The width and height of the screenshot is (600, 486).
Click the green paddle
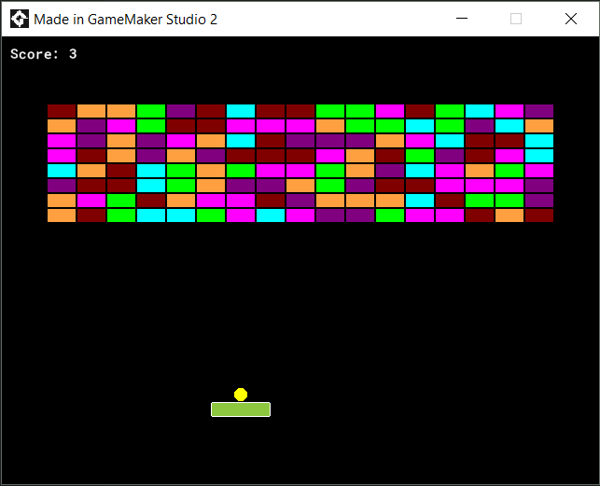241,410
